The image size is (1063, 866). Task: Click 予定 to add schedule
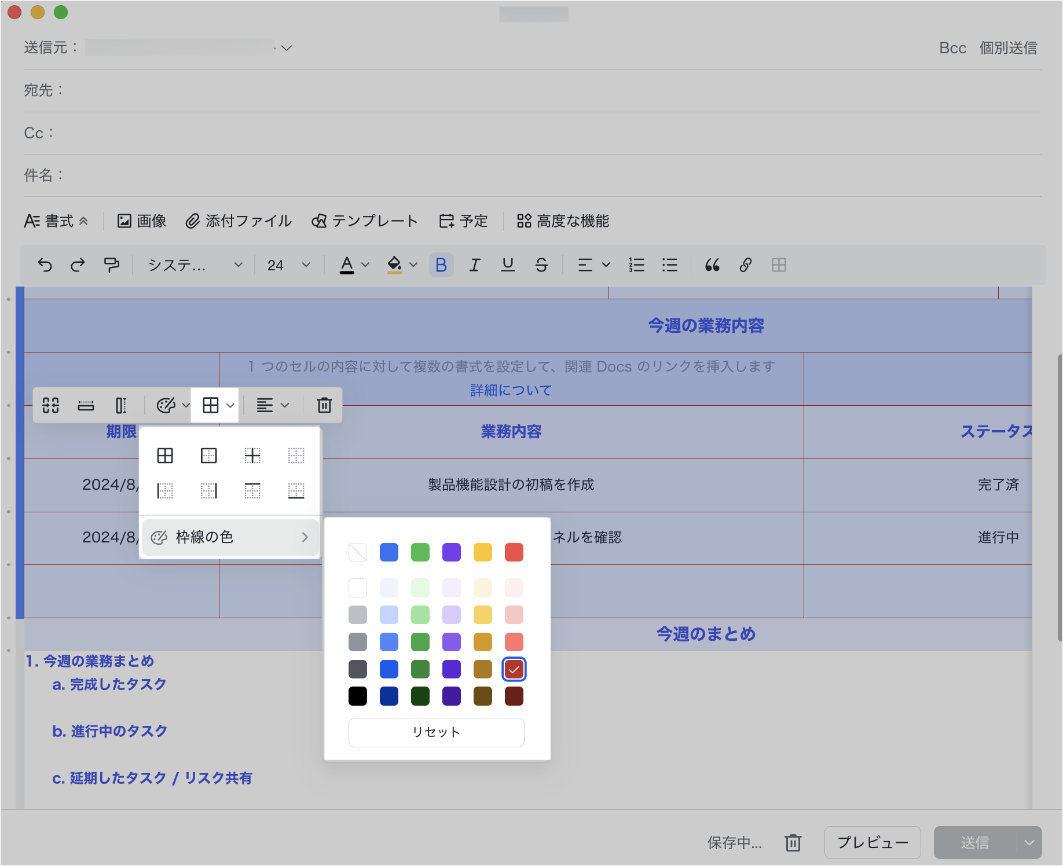pos(464,221)
